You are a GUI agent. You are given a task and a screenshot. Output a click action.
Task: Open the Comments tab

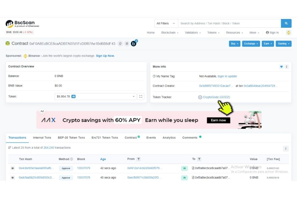(x=191, y=137)
